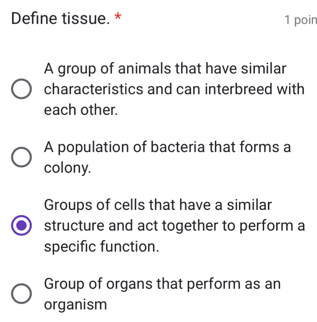Select the radio button for "A group of animals"
The height and width of the screenshot is (322, 317).
(x=21, y=90)
